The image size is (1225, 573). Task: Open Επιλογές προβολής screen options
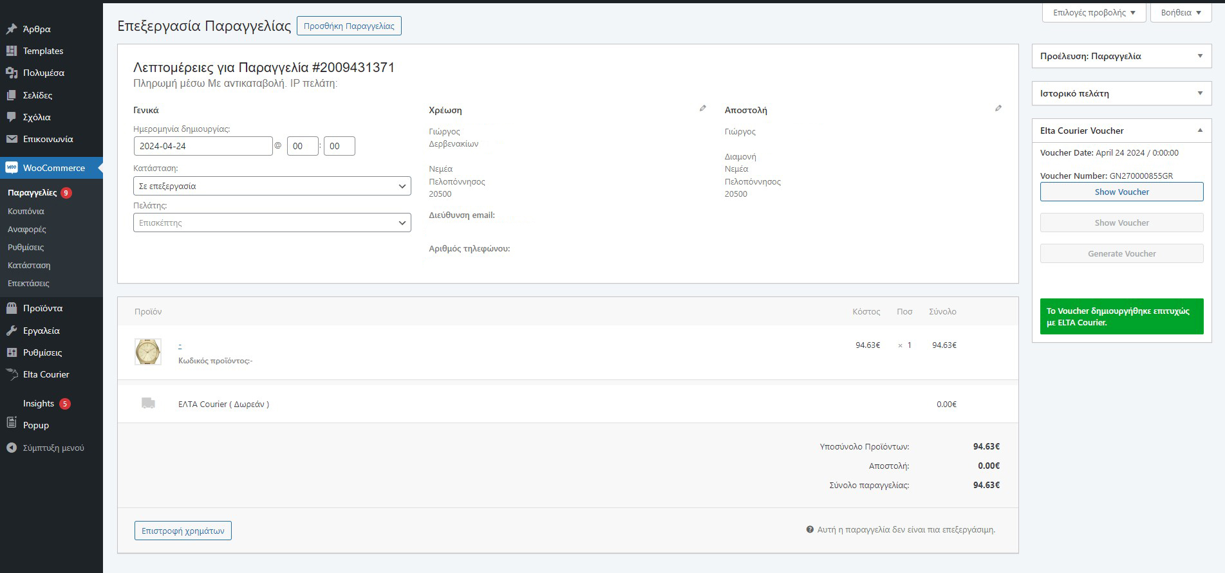[1094, 13]
